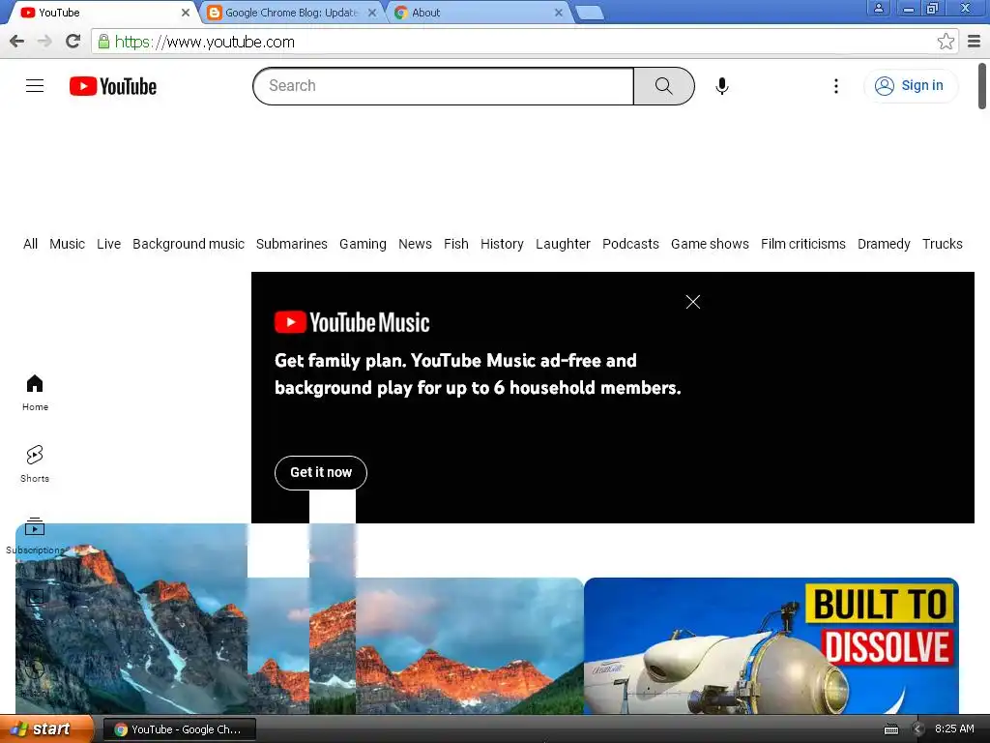Select the Music filter chip
The height and width of the screenshot is (743, 990).
(67, 244)
